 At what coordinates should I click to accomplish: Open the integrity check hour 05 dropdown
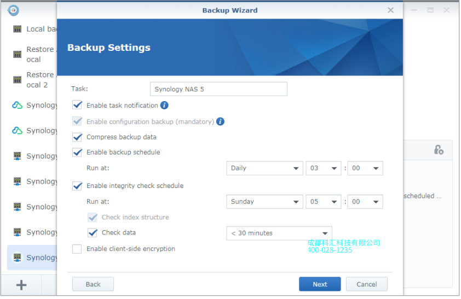point(324,202)
